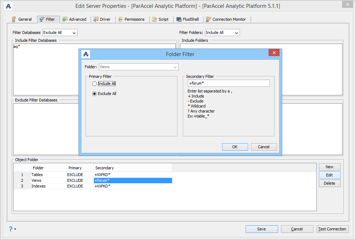Image resolution: width=356 pixels, height=240 pixels.
Task: Click the Secondary Filter input field
Action: 229,83
